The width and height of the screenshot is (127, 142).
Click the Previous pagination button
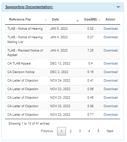coord(47,131)
